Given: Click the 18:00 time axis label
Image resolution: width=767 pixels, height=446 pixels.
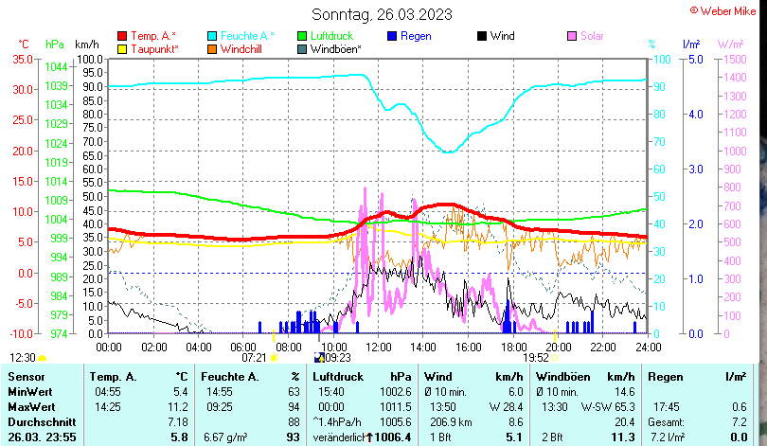Looking at the screenshot, I should pyautogui.click(x=513, y=348).
